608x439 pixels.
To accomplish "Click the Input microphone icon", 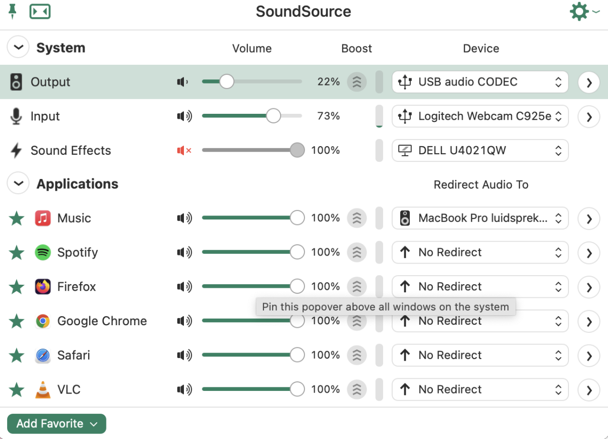I will [16, 116].
